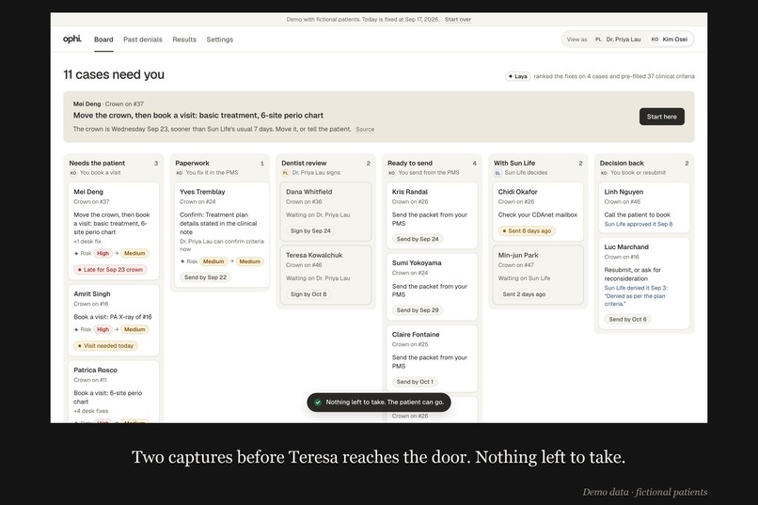758x505 pixels.
Task: Click green check icon in toast
Action: pyautogui.click(x=318, y=402)
